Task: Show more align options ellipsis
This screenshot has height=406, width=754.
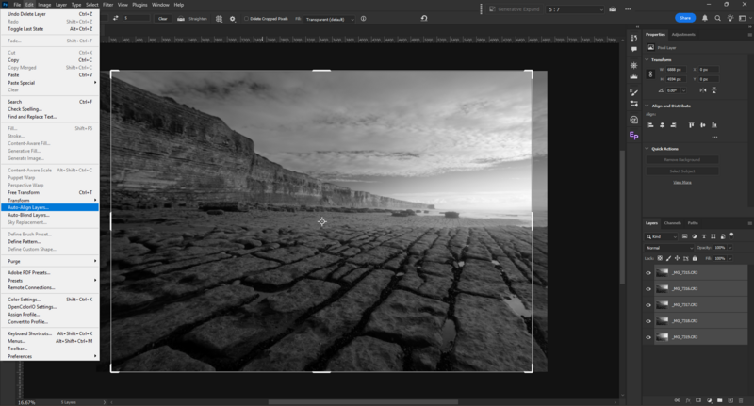Action: (x=714, y=137)
